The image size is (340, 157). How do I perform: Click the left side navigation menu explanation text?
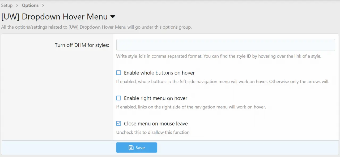[223, 81]
